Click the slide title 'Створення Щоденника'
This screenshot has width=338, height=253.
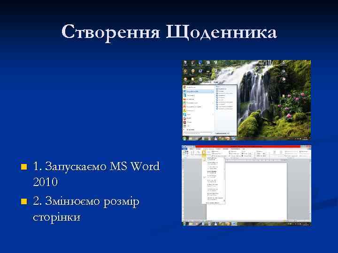tap(169, 32)
